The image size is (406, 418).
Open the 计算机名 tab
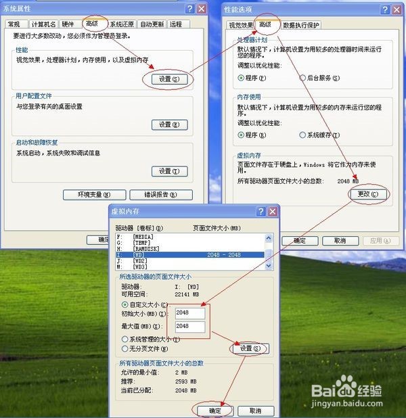(43, 24)
